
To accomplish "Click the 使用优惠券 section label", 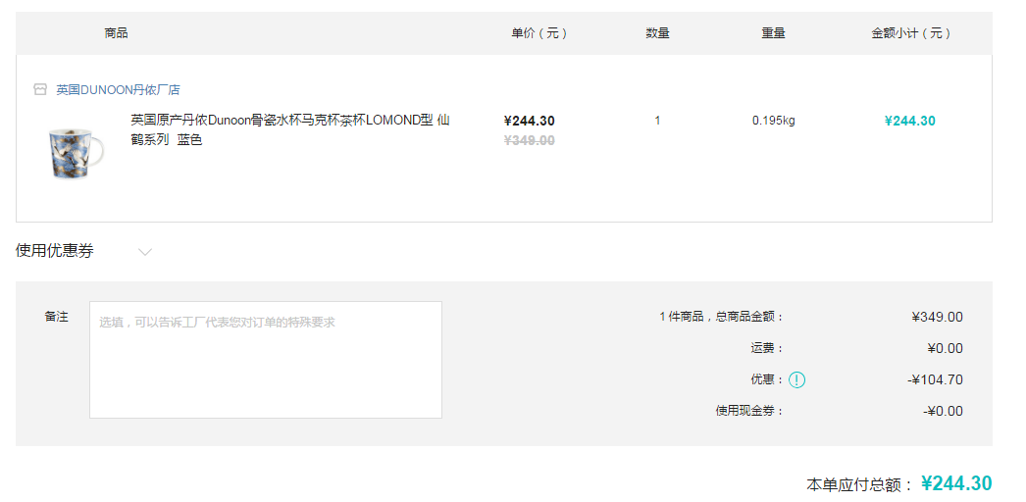I will (54, 251).
